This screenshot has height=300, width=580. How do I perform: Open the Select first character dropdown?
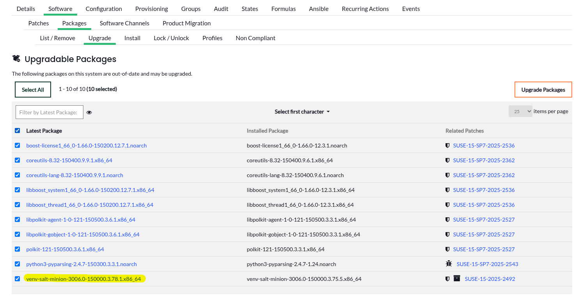click(x=302, y=112)
